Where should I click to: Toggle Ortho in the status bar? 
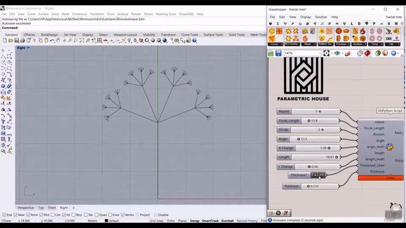171,221
